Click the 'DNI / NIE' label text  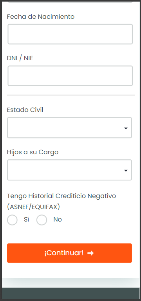(20, 58)
